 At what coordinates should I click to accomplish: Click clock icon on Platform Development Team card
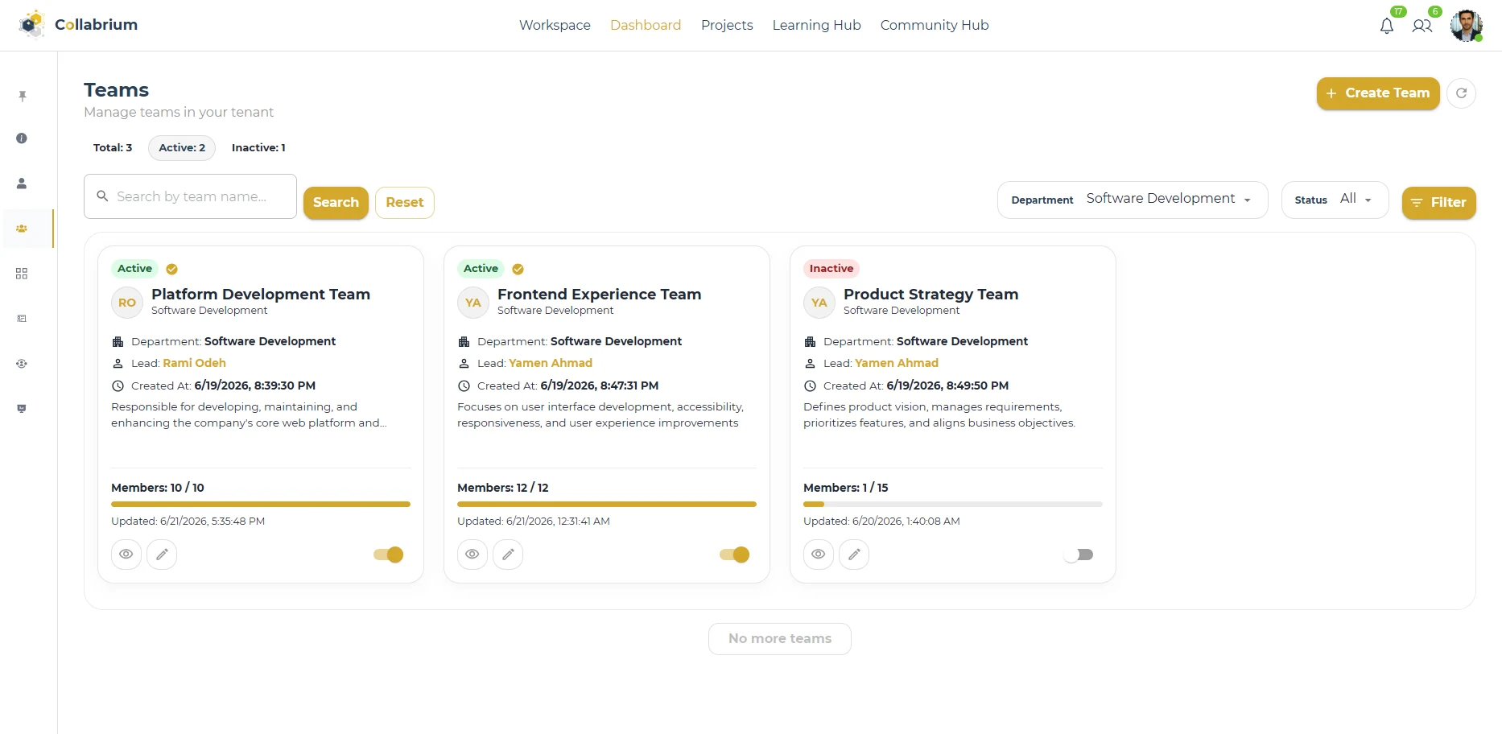118,386
